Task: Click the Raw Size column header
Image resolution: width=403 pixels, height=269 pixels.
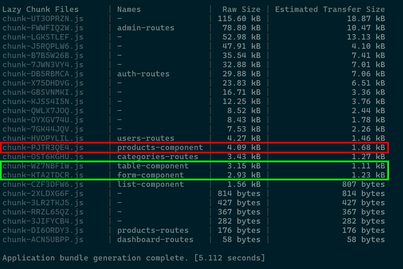Action: (241, 10)
